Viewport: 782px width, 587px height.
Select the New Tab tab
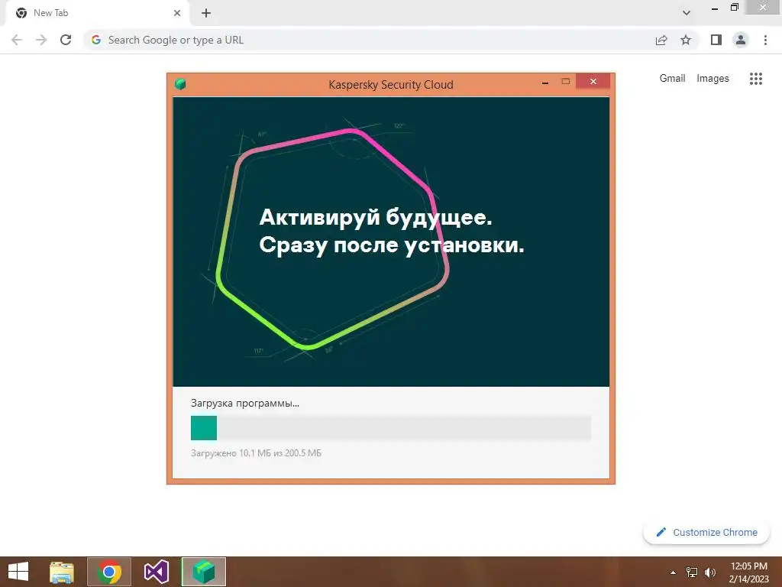click(x=97, y=13)
